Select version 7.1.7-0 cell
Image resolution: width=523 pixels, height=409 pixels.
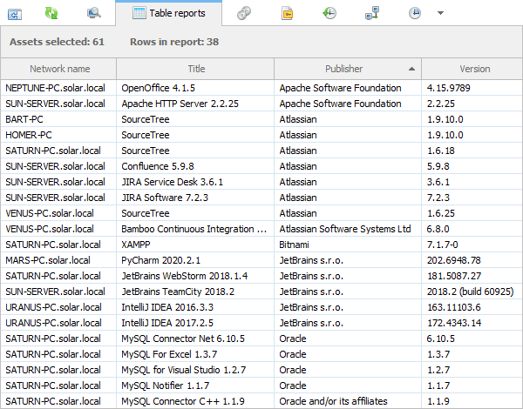[472, 245]
